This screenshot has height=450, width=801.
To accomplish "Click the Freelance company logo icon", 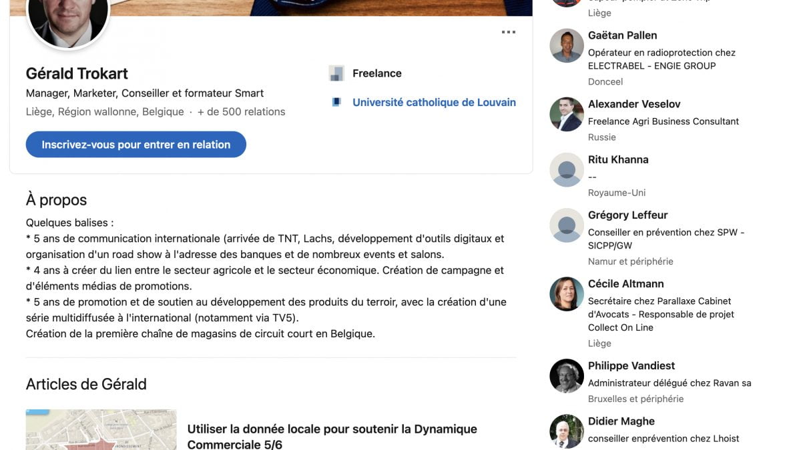I will (336, 73).
